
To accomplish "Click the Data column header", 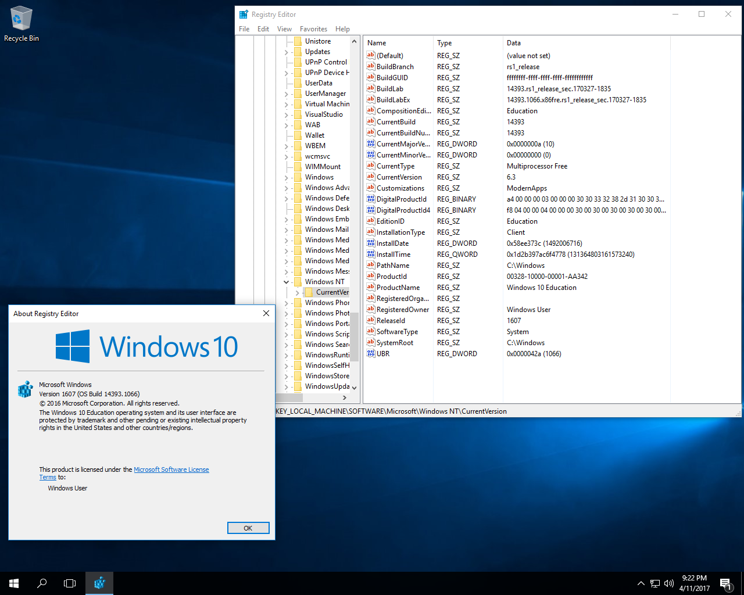I will (x=586, y=43).
